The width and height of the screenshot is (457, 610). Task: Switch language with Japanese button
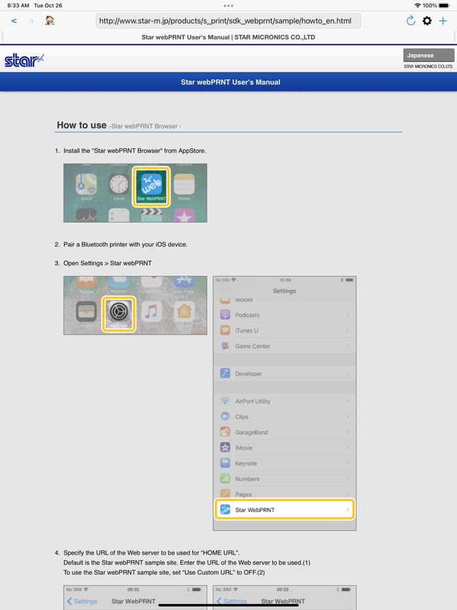point(428,56)
